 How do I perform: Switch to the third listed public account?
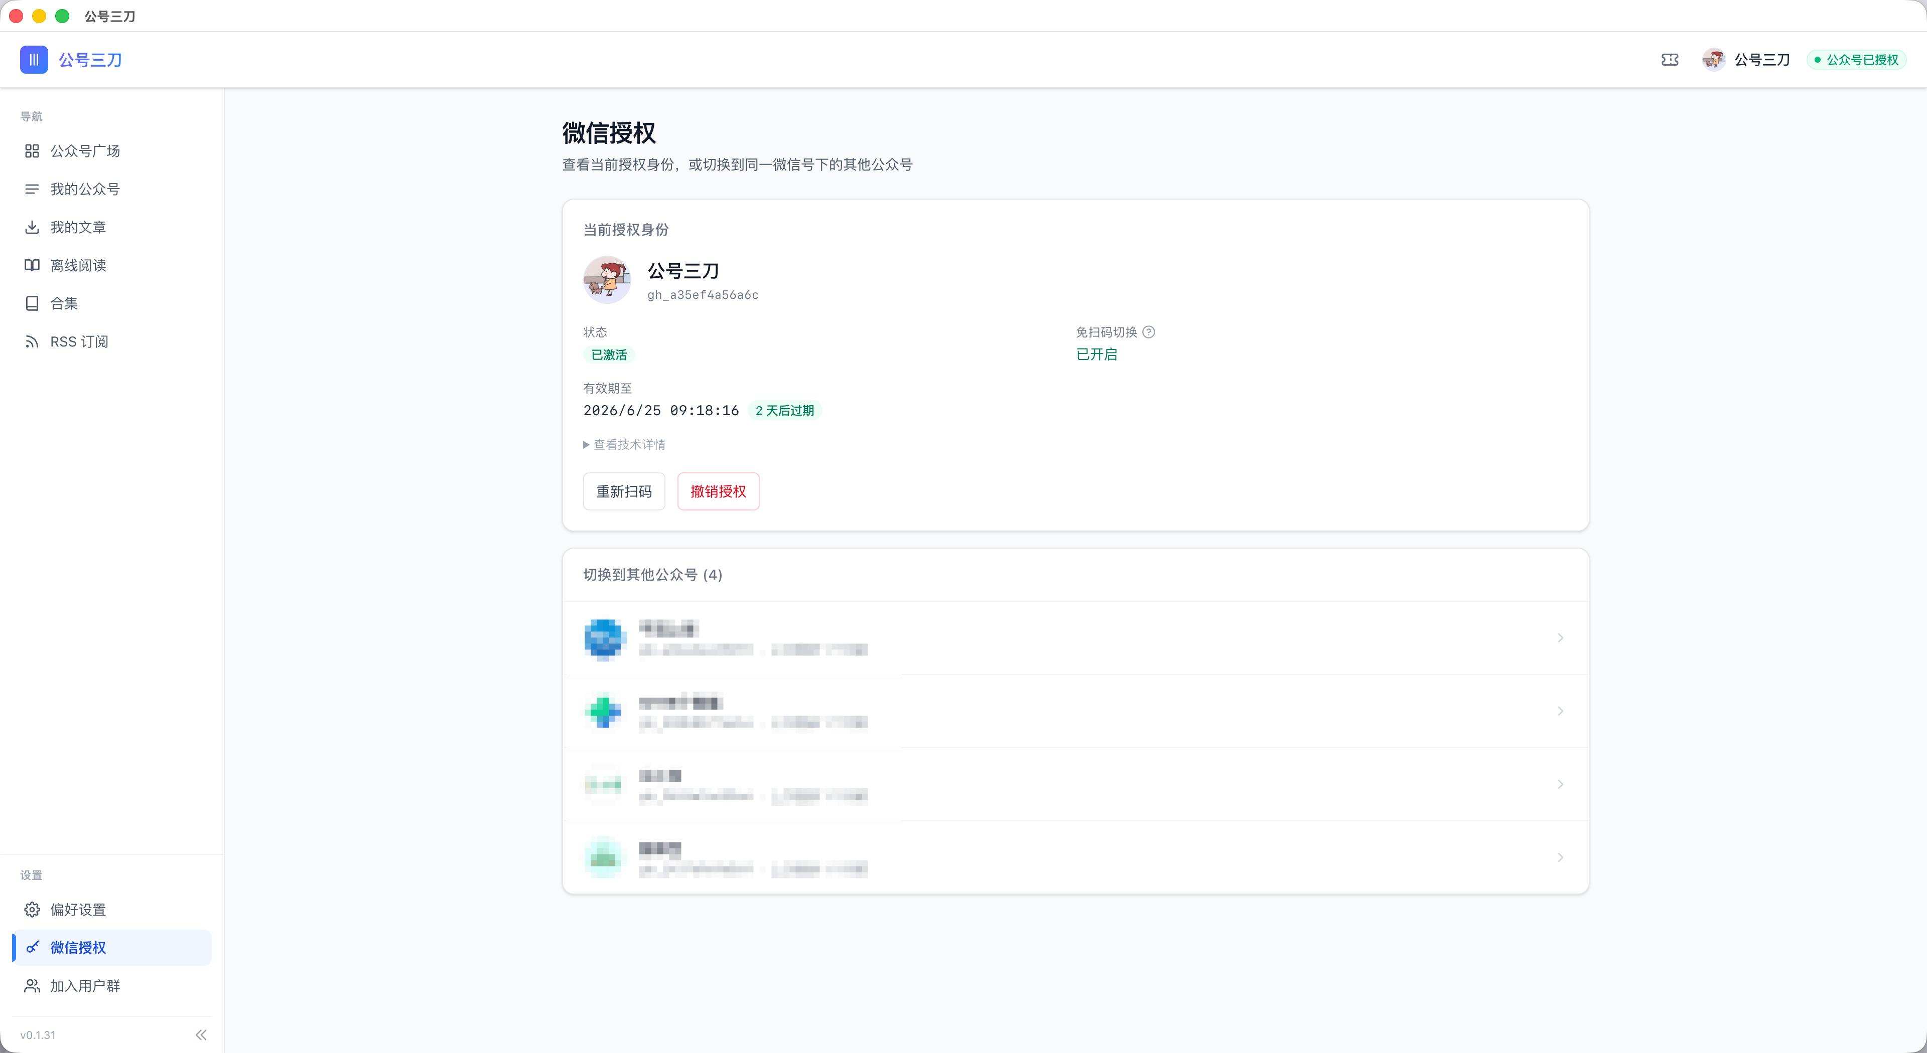(1075, 785)
